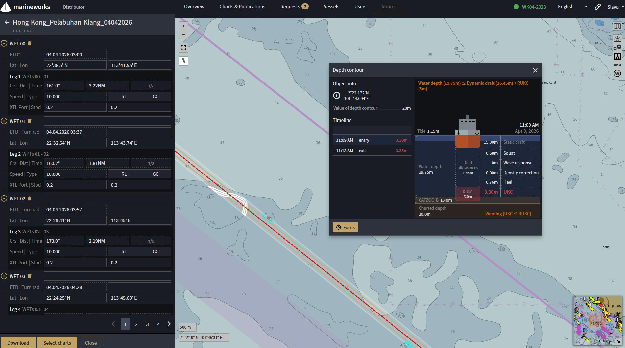
Task: Click the Download button
Action: [x=18, y=343]
